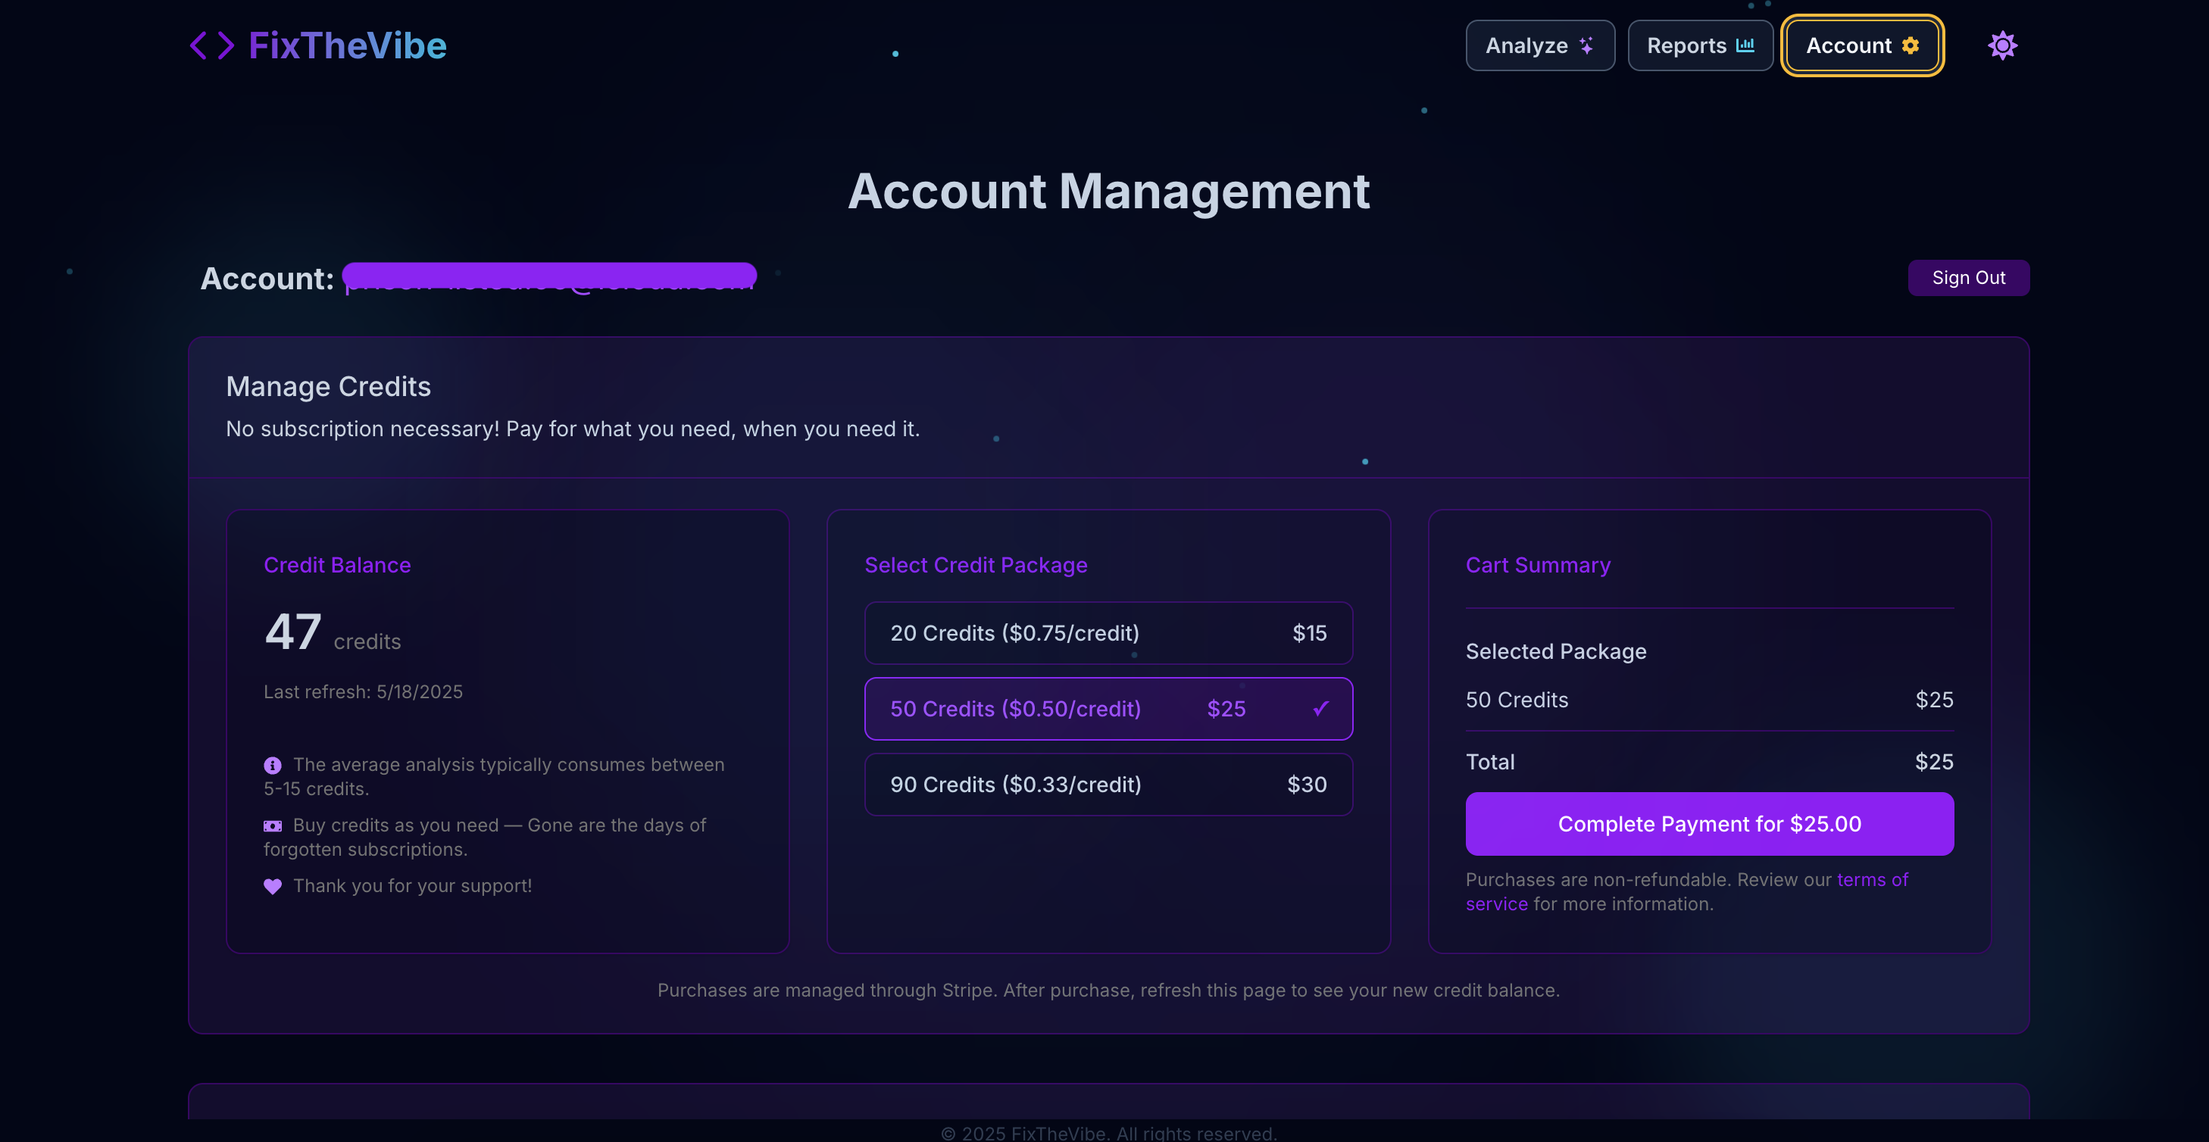The height and width of the screenshot is (1142, 2209).
Task: Click the Cart Summary title
Action: click(1538, 565)
